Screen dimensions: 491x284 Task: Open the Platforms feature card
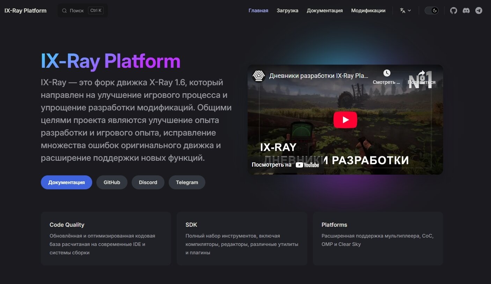[x=378, y=239]
